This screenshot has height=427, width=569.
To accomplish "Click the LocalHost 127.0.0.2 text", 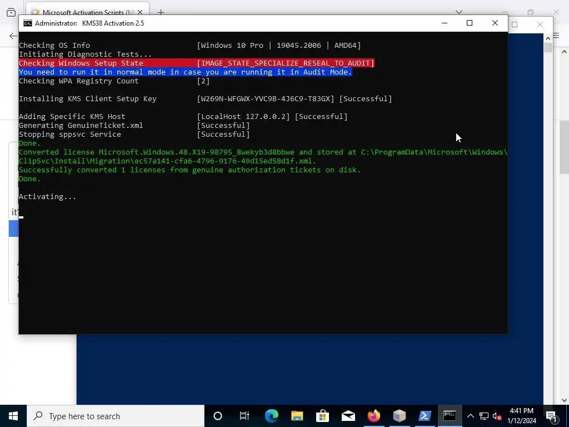I will [x=243, y=117].
